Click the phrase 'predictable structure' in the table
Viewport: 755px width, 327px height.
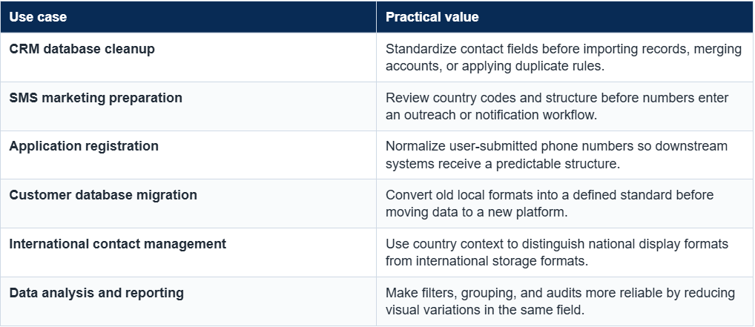click(556, 164)
